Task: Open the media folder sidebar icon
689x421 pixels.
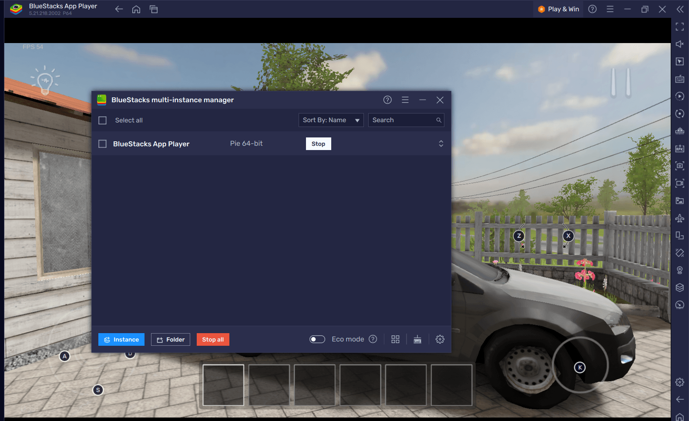Action: (680, 200)
